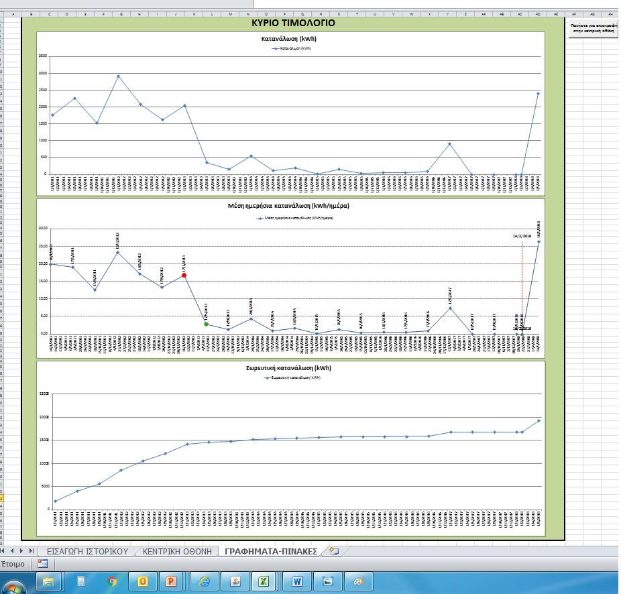Select the Σωρευτική κατανάλωση (kWh) chart title
621x594 pixels.
(288, 368)
